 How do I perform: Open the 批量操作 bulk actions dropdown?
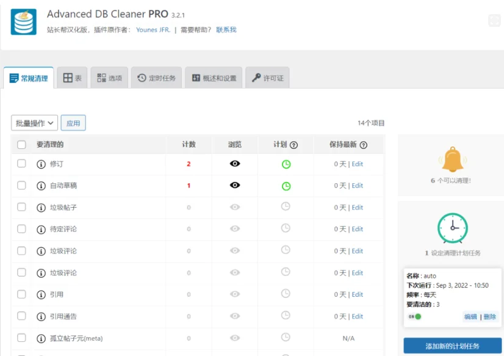tap(34, 123)
